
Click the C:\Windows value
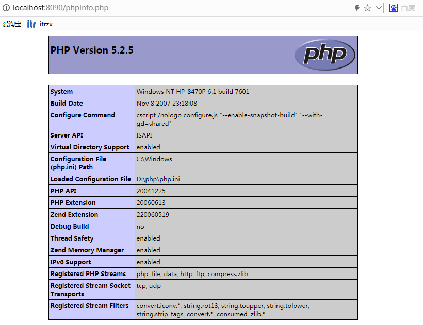click(154, 159)
